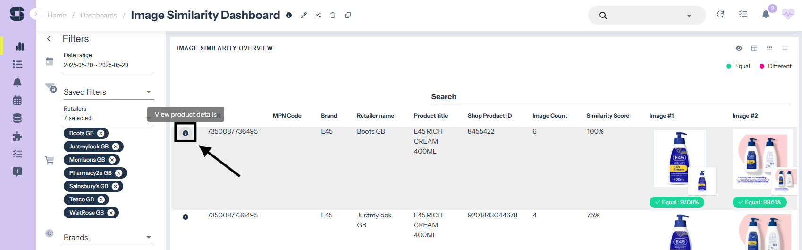Sort table by Similarity Score column
This screenshot has height=250, width=802.
(x=608, y=116)
